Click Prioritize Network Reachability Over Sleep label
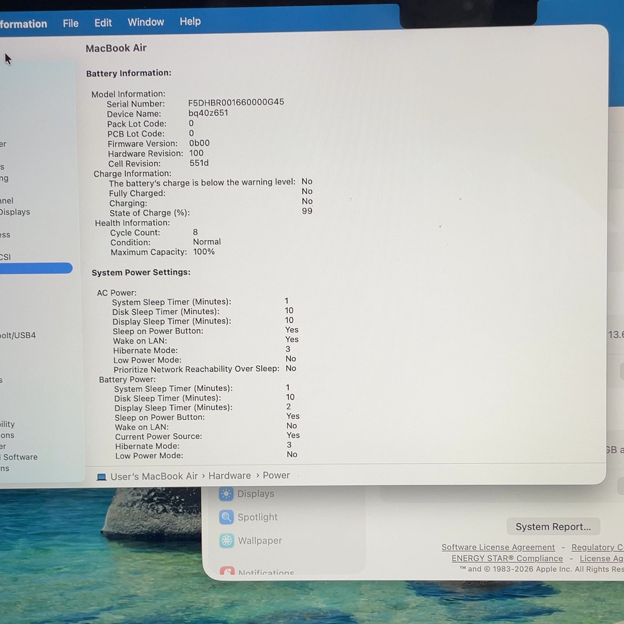 pyautogui.click(x=196, y=369)
